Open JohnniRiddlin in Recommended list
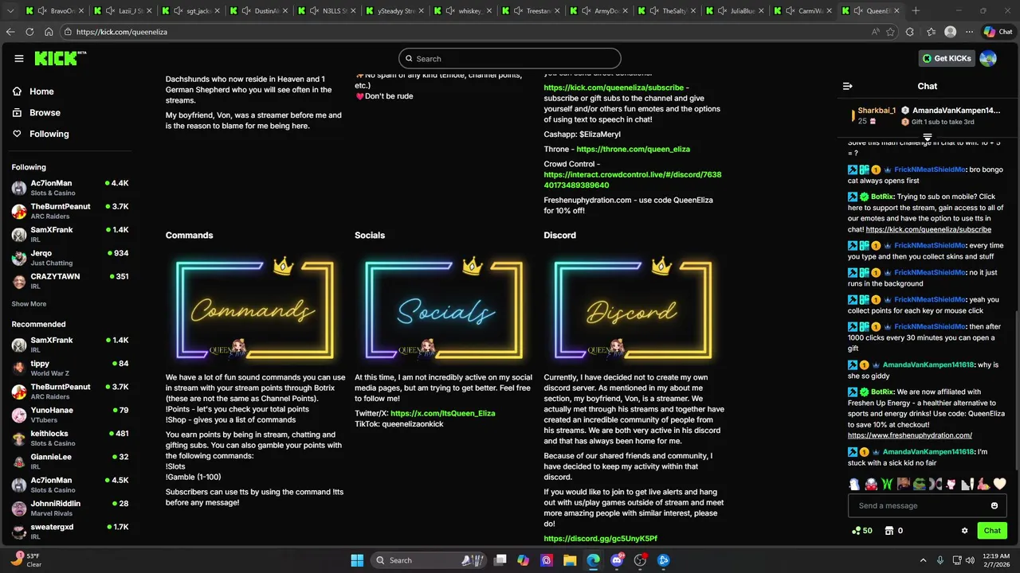This screenshot has width=1020, height=573. pyautogui.click(x=70, y=508)
